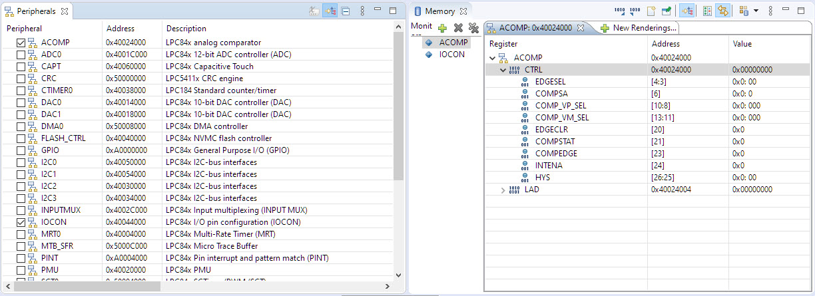815x296 pixels.
Task: Select the COMP_VP_SEL bitfield row
Action: [x=561, y=105]
